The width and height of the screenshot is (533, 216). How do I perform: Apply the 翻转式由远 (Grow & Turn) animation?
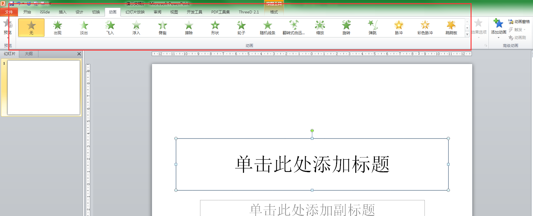(x=294, y=28)
